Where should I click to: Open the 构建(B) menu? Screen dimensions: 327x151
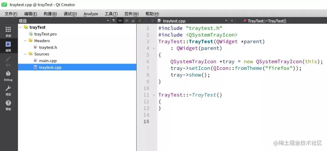(x=50, y=14)
